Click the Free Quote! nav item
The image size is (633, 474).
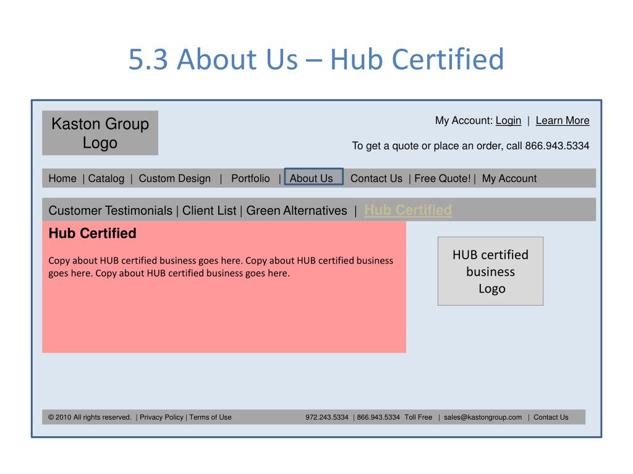point(443,178)
